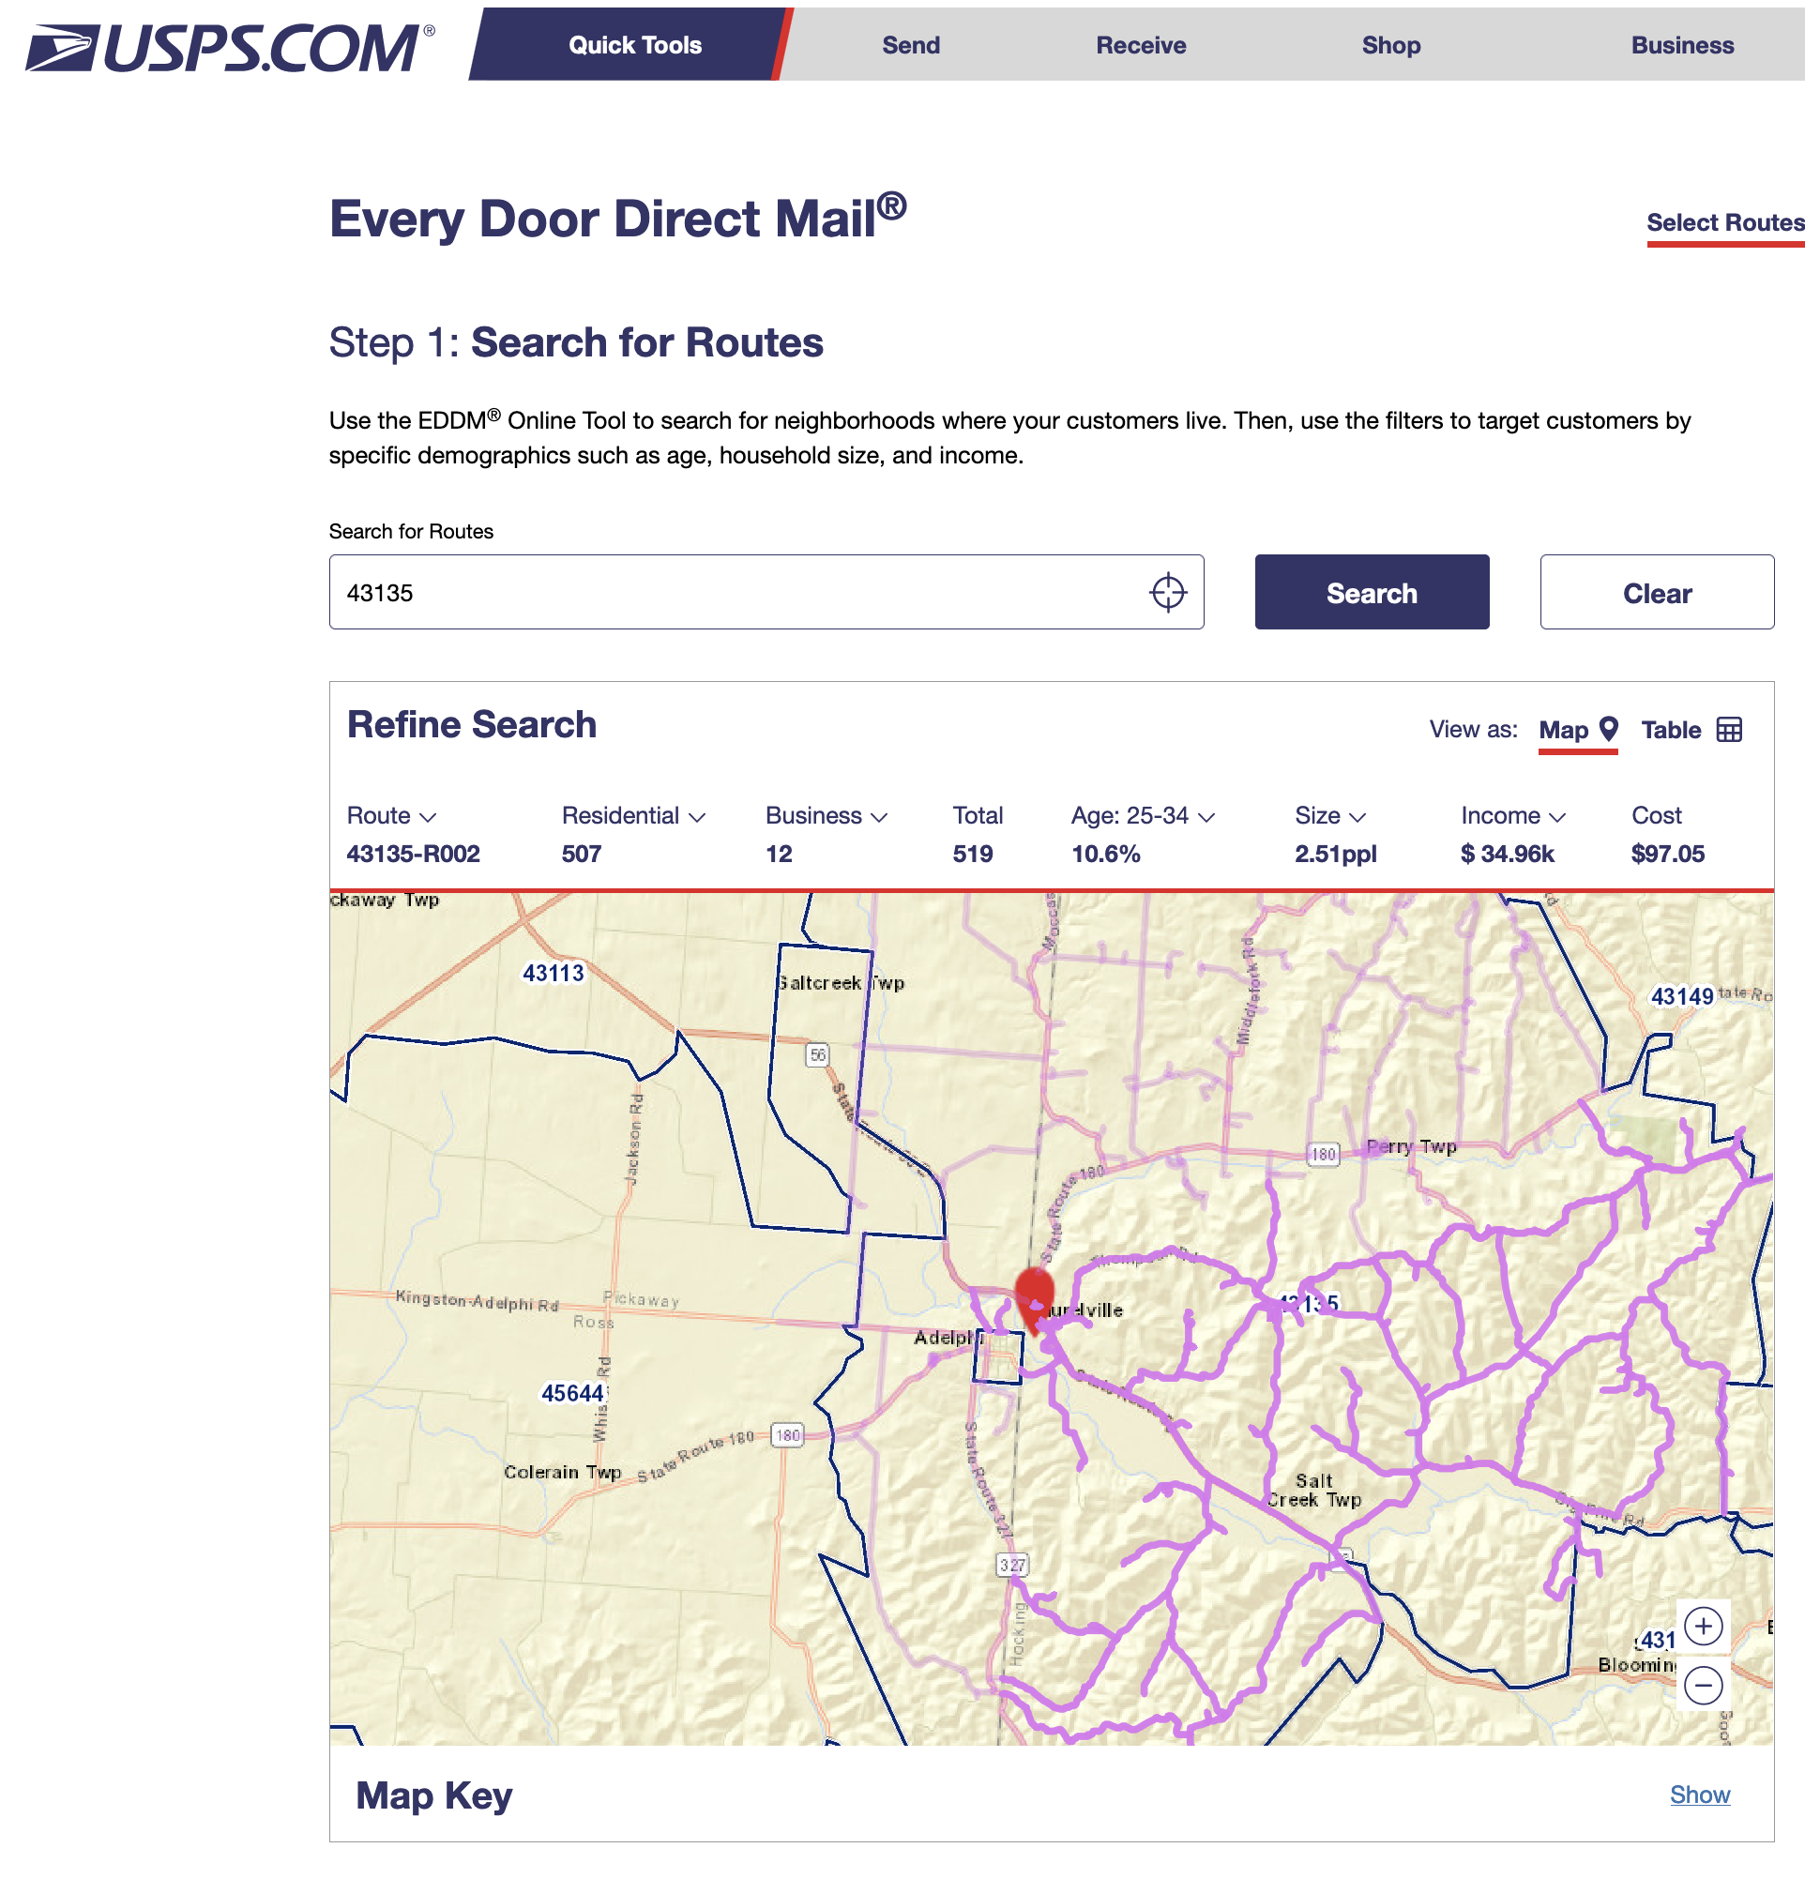Open the Send navigation menu

(910, 45)
